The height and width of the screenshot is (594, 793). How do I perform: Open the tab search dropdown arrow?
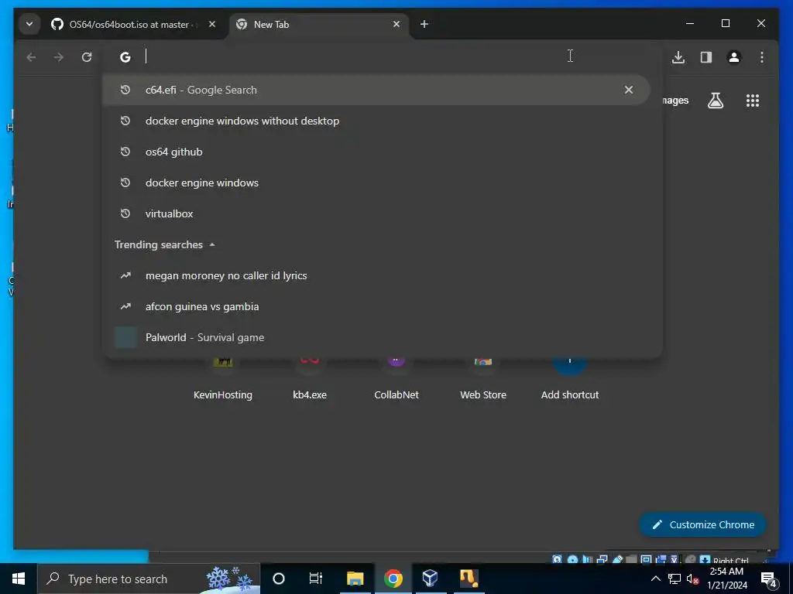click(x=29, y=24)
